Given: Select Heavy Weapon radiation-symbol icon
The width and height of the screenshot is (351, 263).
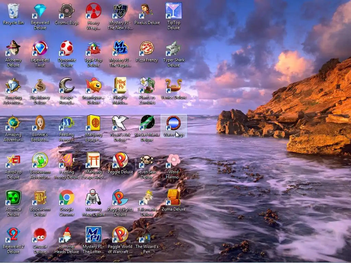Looking at the screenshot, I should point(93,11).
